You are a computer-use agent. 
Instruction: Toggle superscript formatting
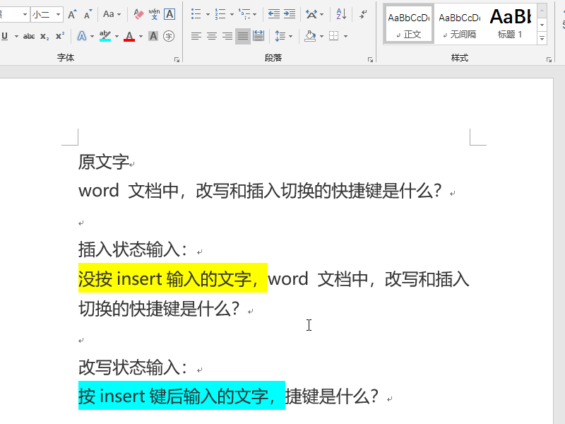tap(60, 36)
